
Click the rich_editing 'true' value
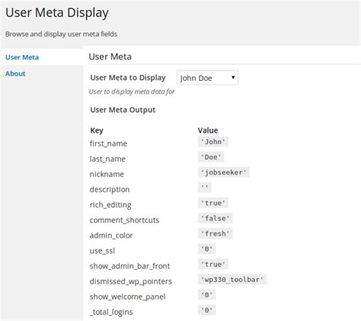pyautogui.click(x=213, y=203)
